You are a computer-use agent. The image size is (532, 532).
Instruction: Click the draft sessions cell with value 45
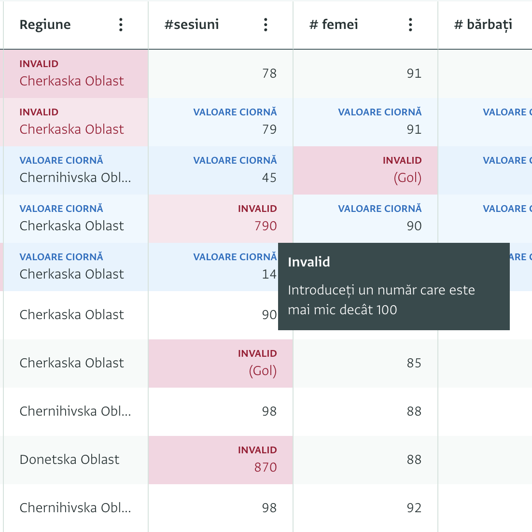221,170
